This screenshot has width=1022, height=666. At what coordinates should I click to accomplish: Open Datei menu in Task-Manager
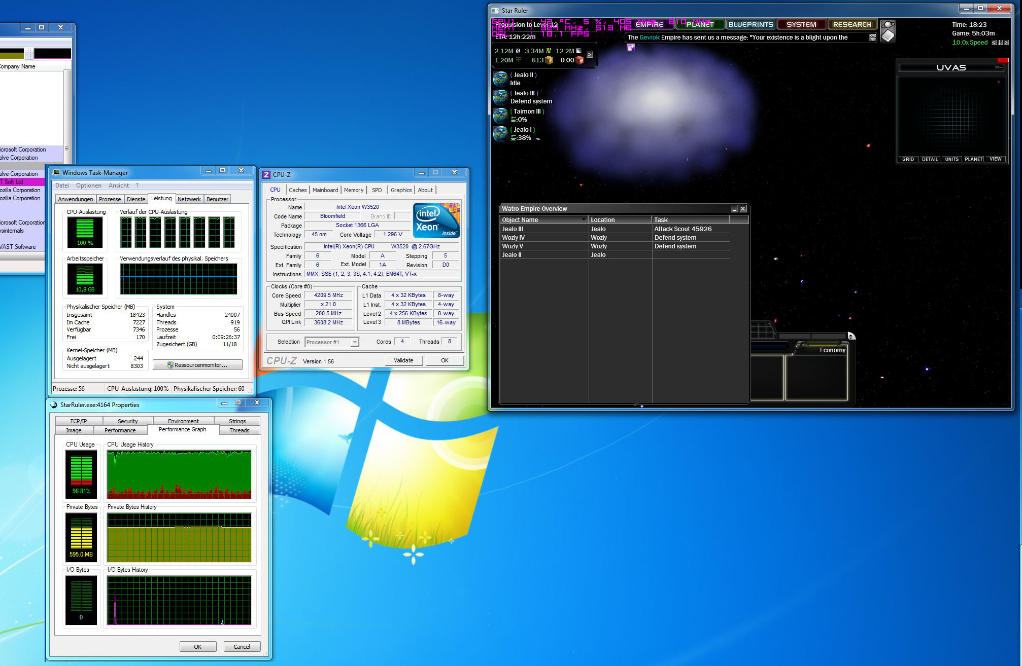point(62,186)
